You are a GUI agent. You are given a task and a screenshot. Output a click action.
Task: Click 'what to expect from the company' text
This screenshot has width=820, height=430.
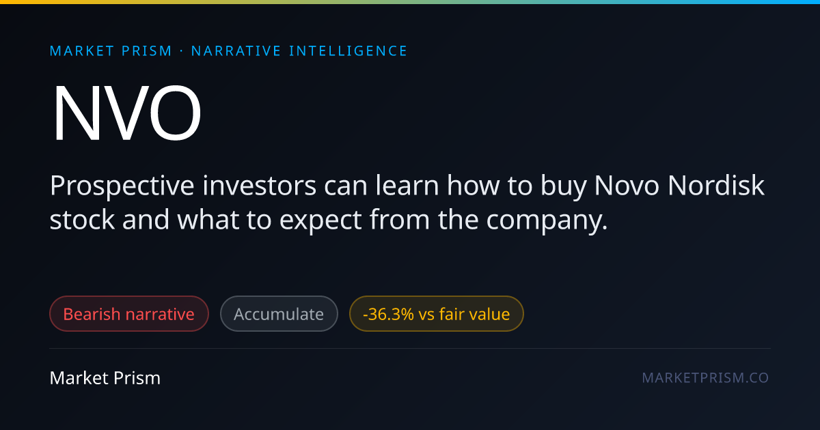pyautogui.click(x=392, y=221)
